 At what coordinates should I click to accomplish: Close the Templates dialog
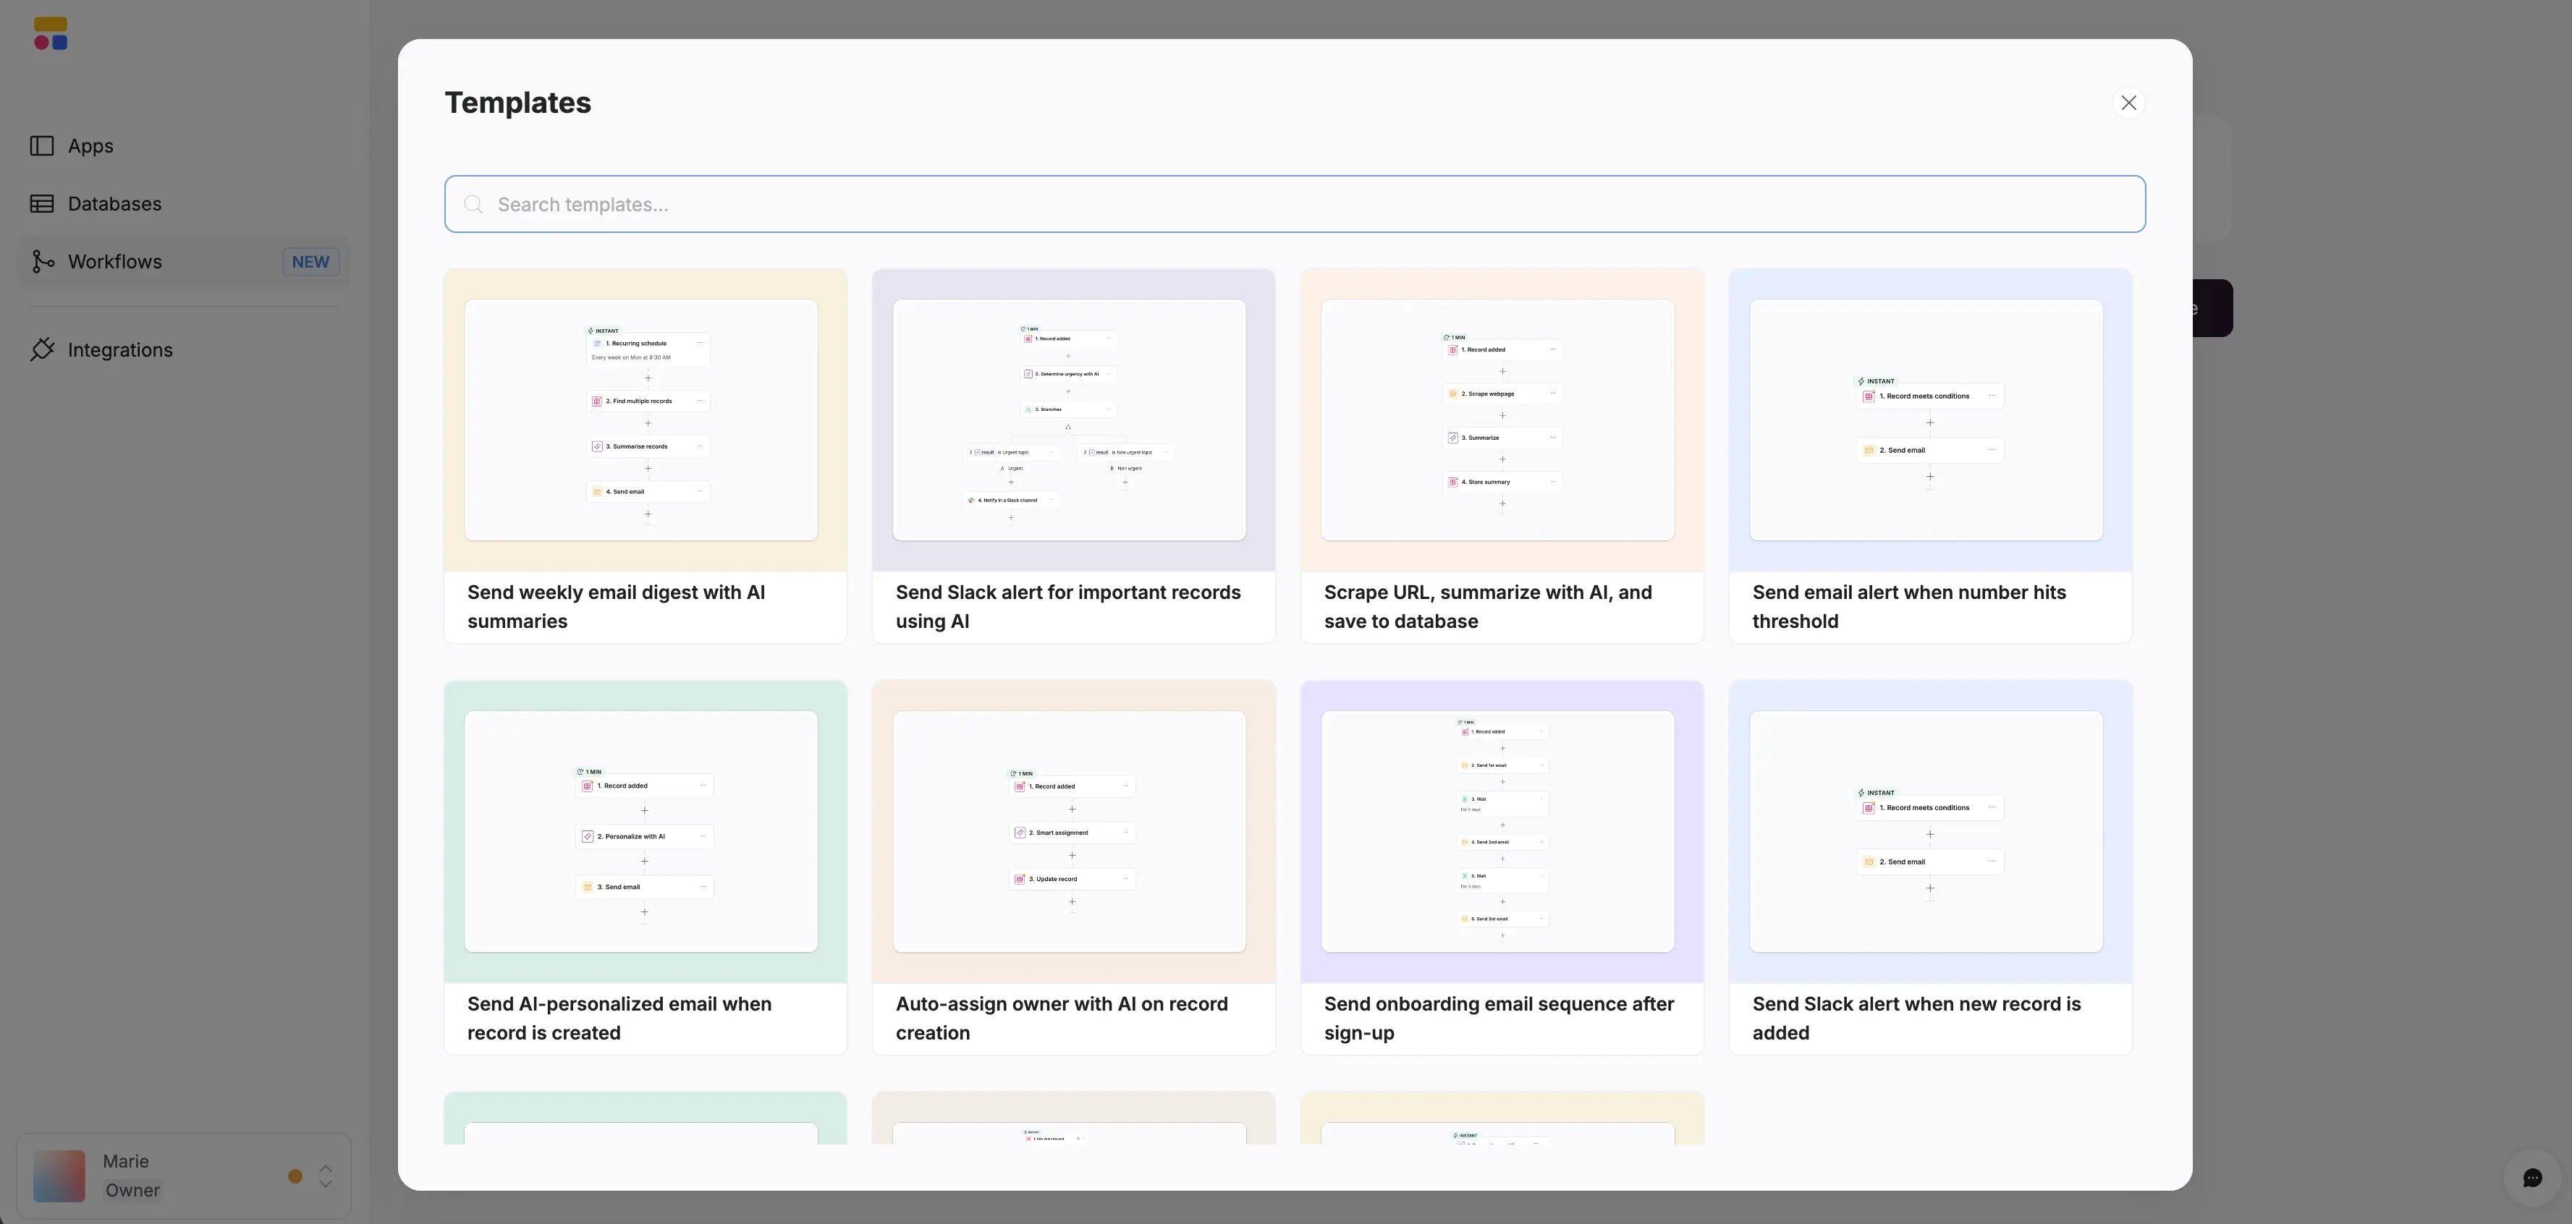tap(2128, 103)
